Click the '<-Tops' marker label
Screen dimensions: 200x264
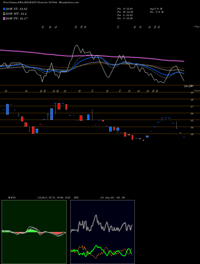pos(196,27)
